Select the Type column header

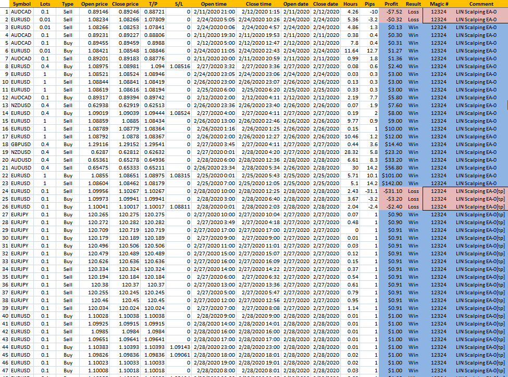coord(68,4)
